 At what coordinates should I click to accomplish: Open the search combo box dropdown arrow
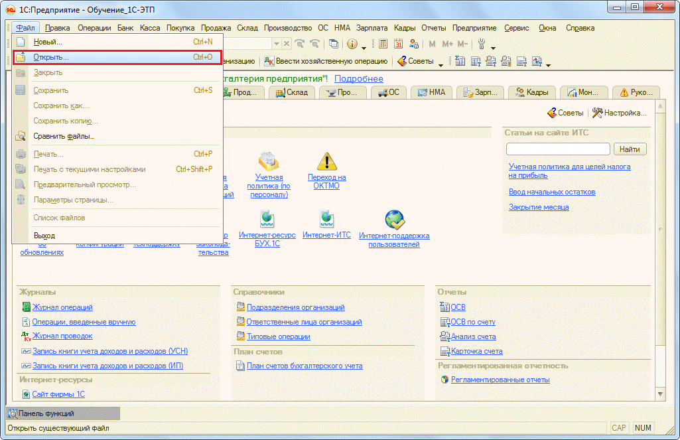(277, 44)
